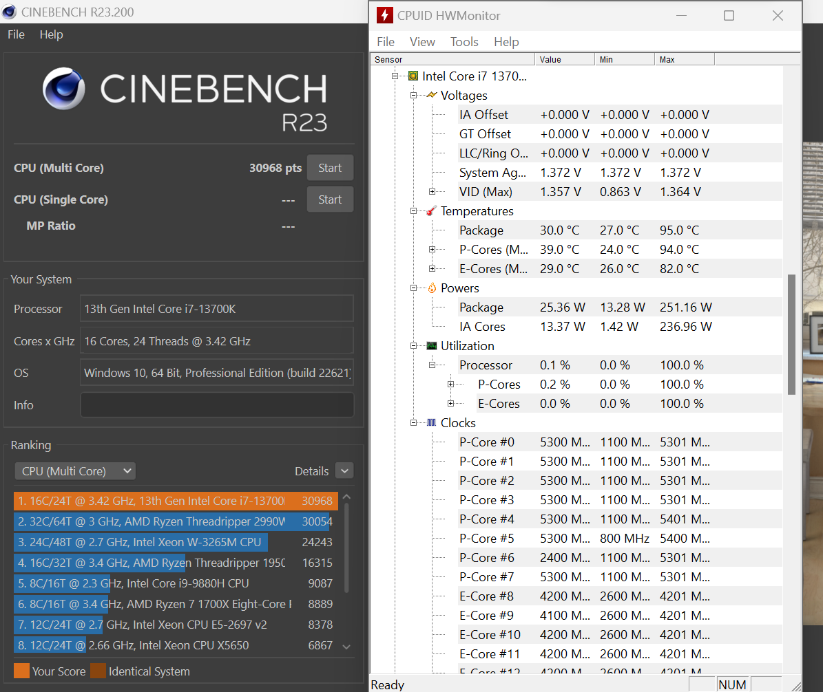This screenshot has width=823, height=692.
Task: Collapse the Temperatures section
Action: (x=413, y=210)
